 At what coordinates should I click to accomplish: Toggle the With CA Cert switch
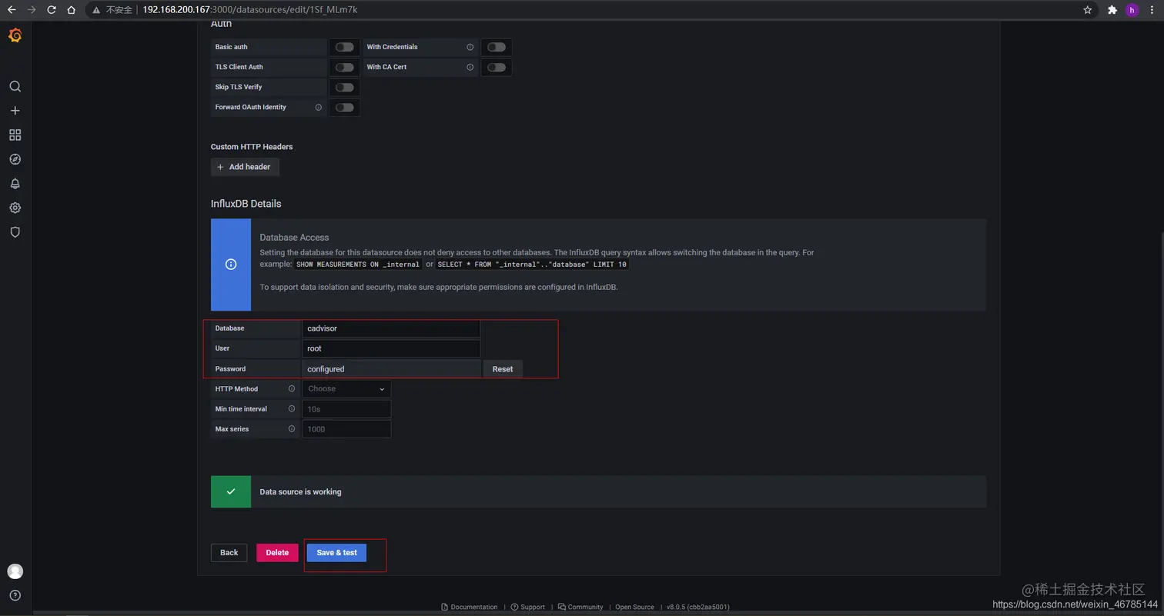pyautogui.click(x=497, y=67)
